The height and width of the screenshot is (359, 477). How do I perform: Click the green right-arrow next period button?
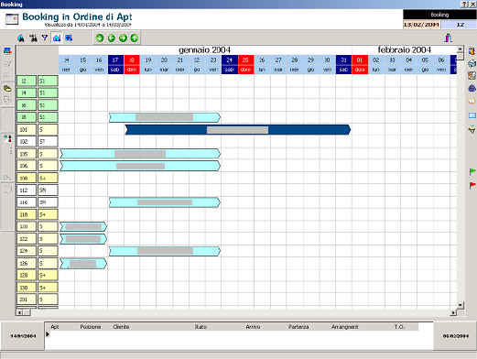(x=123, y=38)
